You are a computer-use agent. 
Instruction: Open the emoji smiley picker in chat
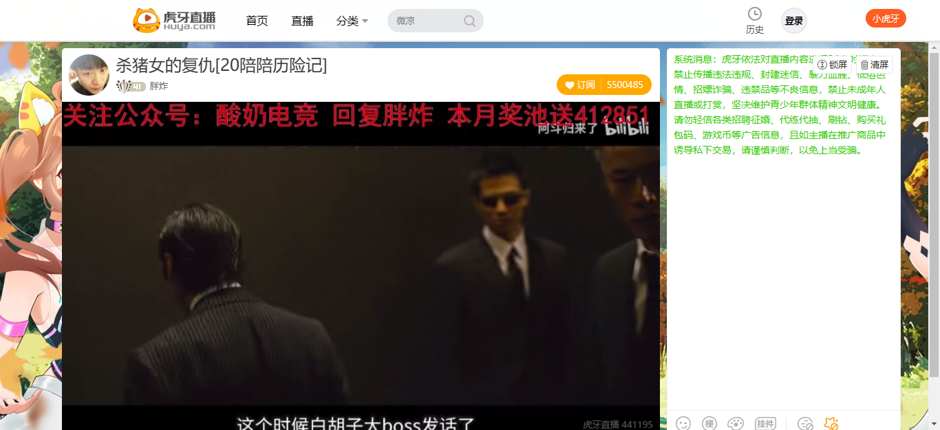(x=683, y=423)
